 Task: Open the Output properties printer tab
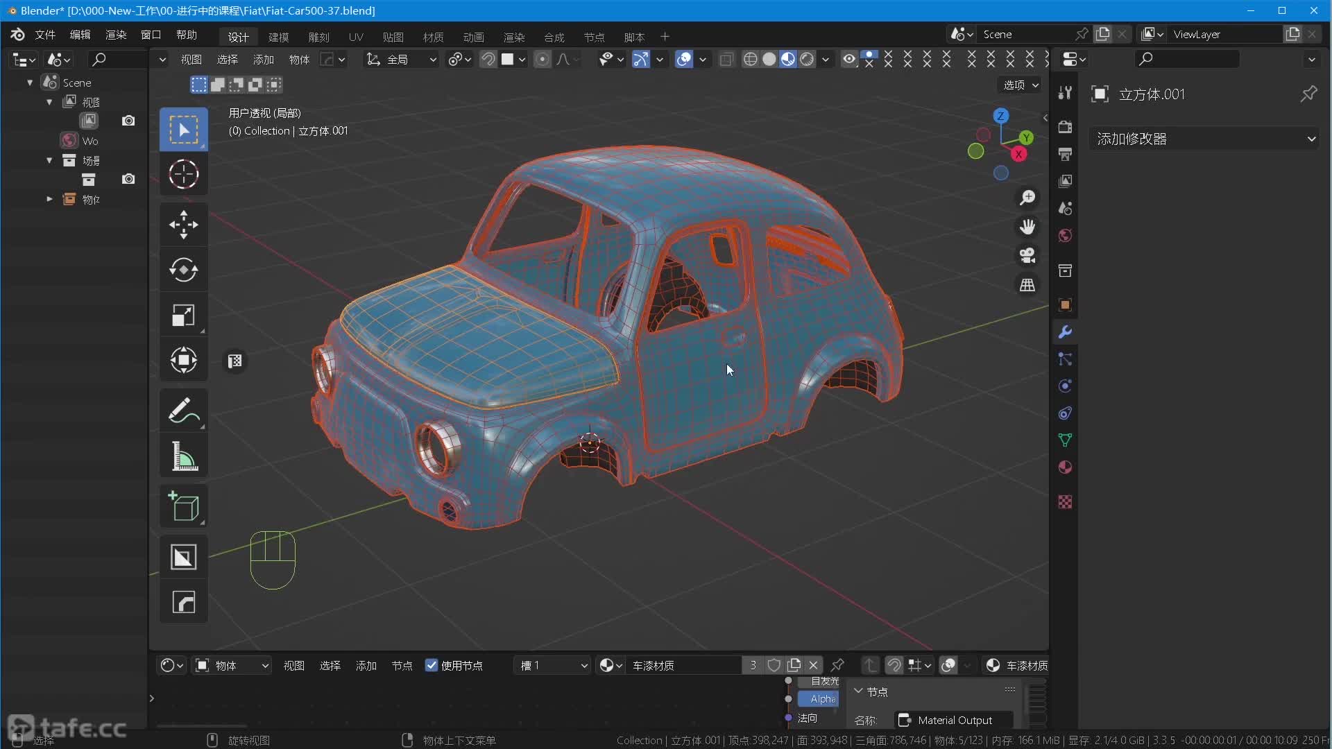[x=1065, y=154]
